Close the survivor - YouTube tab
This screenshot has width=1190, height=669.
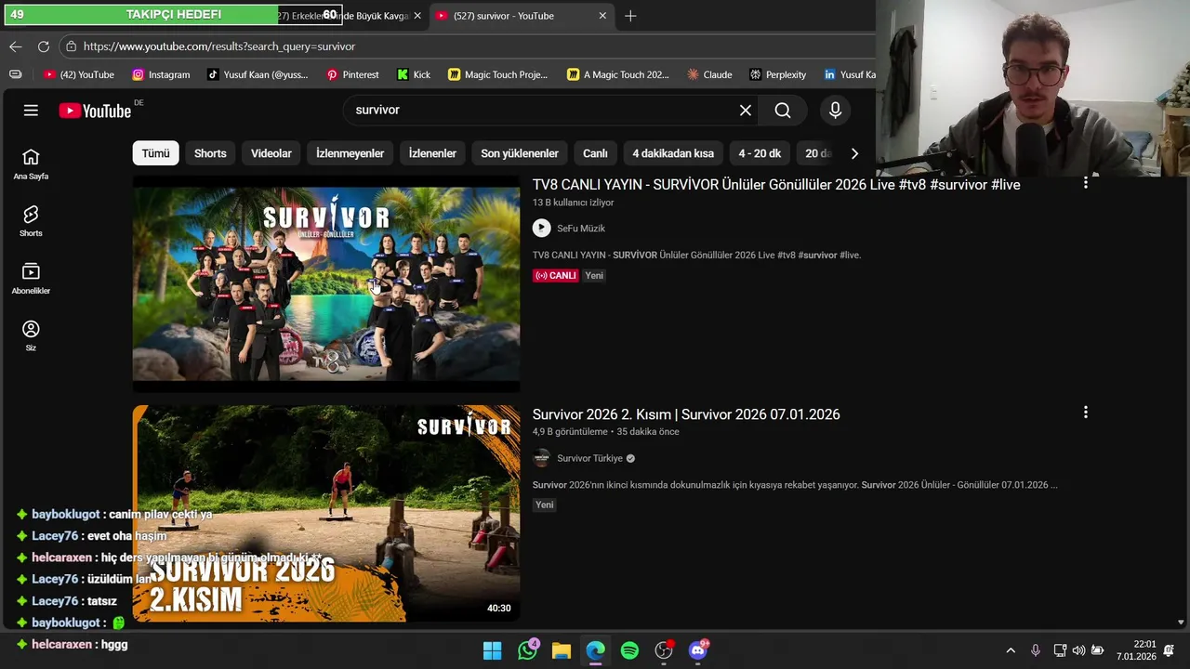tap(602, 16)
